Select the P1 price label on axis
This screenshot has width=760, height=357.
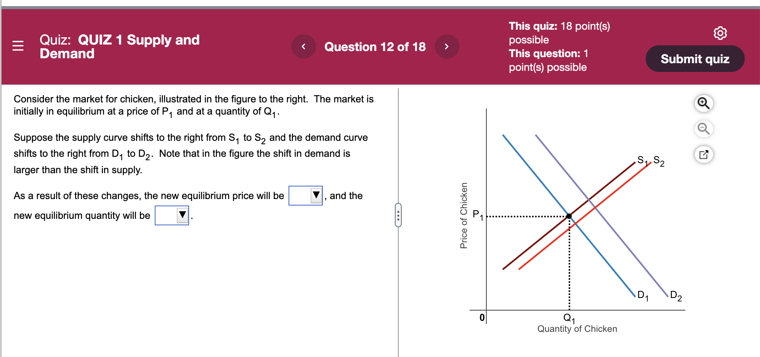tap(477, 214)
